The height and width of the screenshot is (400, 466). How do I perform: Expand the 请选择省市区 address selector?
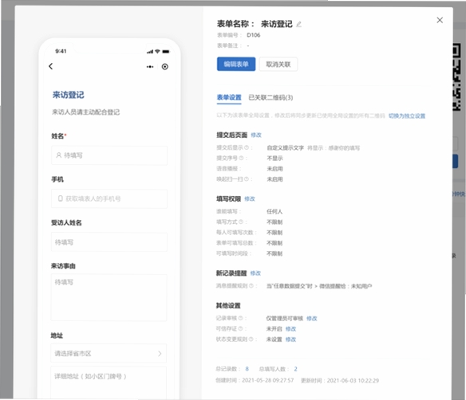(109, 354)
